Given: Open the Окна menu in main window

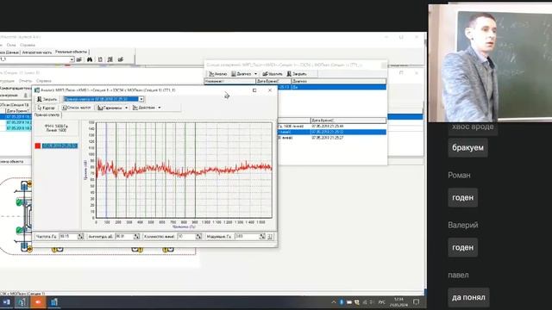Looking at the screenshot, I should coord(11,45).
